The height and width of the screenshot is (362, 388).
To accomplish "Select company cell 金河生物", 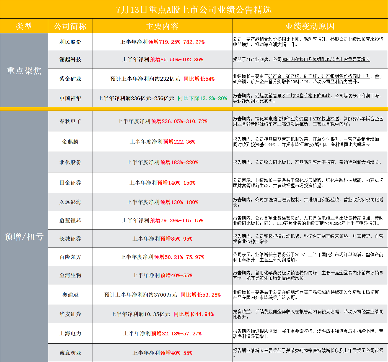I will (70, 275).
